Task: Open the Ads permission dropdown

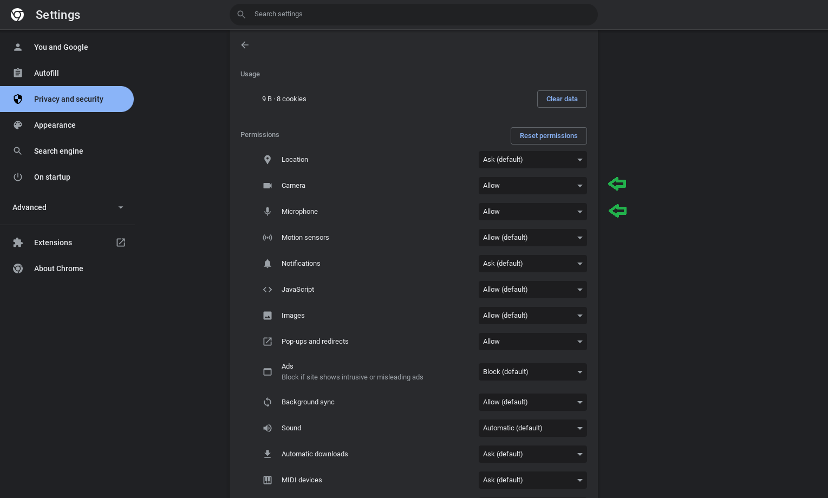Action: (x=532, y=372)
